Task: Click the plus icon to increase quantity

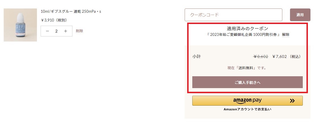Action: pyautogui.click(x=66, y=31)
